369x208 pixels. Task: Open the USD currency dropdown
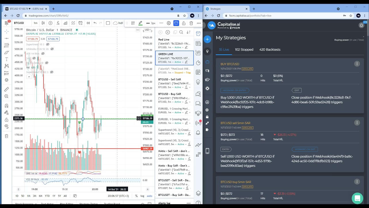tap(148, 30)
